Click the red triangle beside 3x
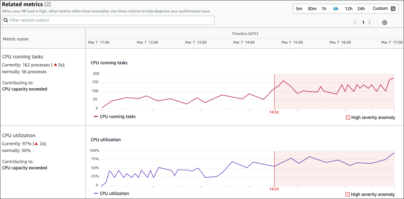404x199 pixels. 55,65
